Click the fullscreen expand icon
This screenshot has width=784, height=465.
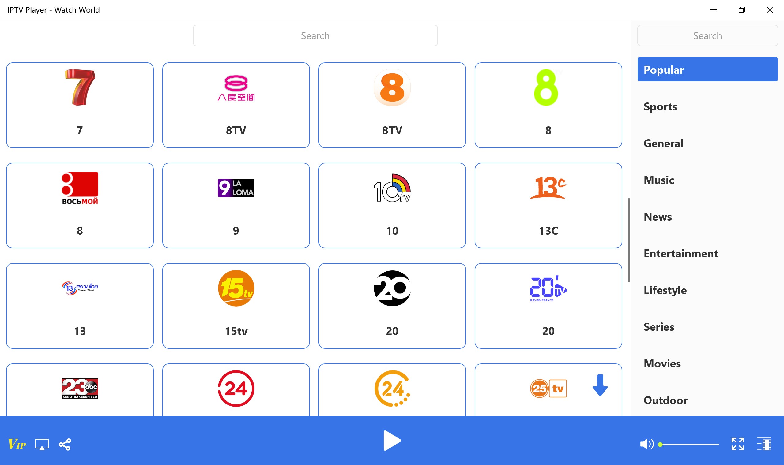pos(737,442)
